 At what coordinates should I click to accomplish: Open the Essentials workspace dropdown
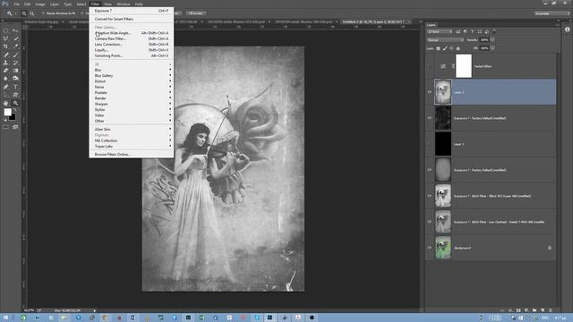pos(552,13)
